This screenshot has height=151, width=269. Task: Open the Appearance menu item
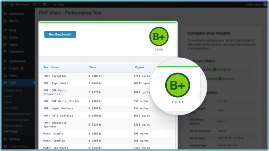point(17,61)
